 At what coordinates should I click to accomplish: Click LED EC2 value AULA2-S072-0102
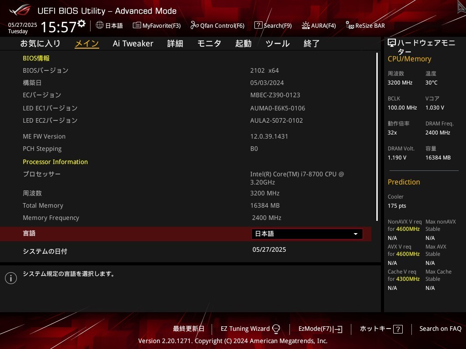click(x=276, y=120)
